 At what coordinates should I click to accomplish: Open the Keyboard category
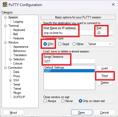(x=19, y=30)
